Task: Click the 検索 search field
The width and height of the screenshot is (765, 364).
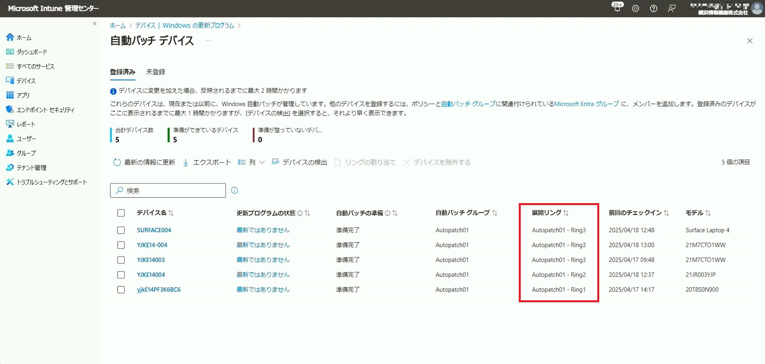Action: (x=168, y=190)
